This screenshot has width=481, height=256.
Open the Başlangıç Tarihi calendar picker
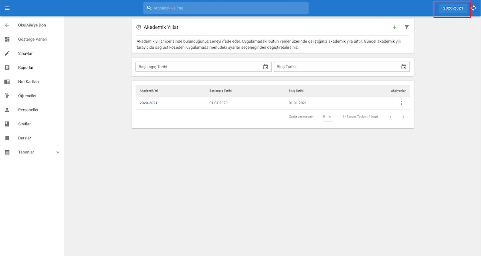point(265,67)
